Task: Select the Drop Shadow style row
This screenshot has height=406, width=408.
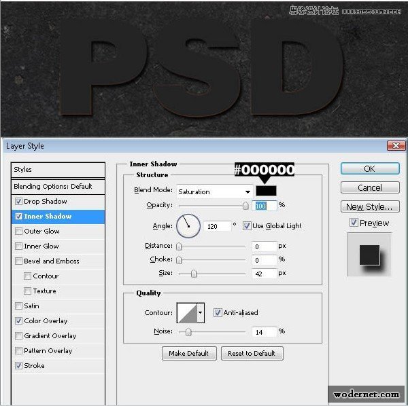Action: coord(58,202)
